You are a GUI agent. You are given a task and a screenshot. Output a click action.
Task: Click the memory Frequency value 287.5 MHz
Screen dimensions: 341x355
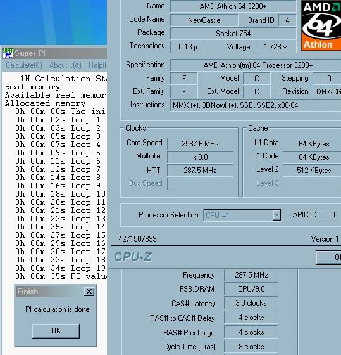(x=251, y=275)
